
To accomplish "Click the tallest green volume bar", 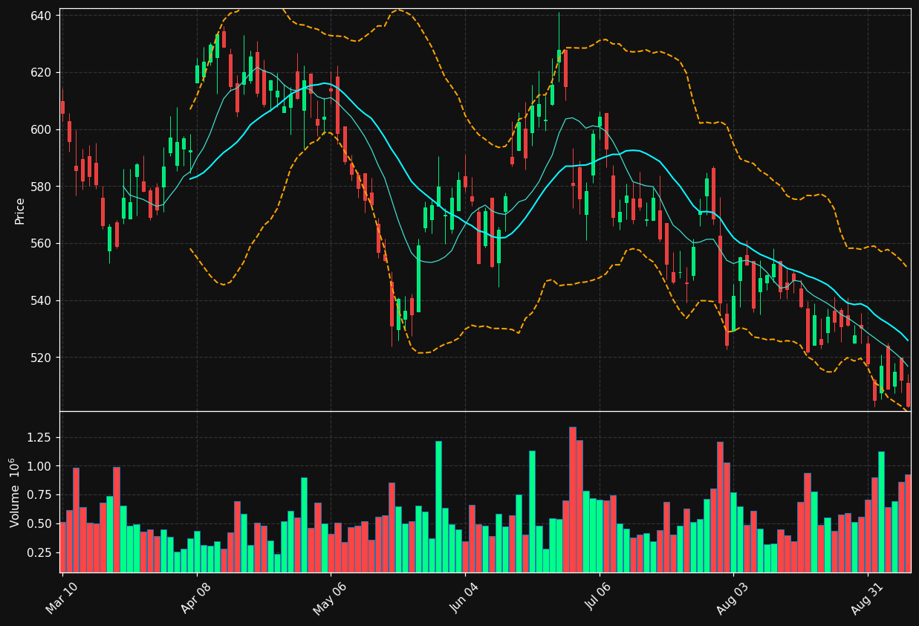I will point(438,507).
